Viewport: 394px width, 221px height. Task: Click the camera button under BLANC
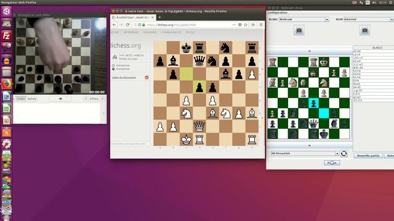click(299, 30)
